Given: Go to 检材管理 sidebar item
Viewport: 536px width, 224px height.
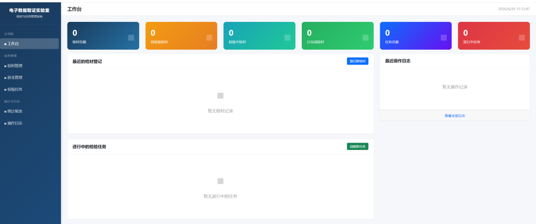Looking at the screenshot, I should 30,66.
